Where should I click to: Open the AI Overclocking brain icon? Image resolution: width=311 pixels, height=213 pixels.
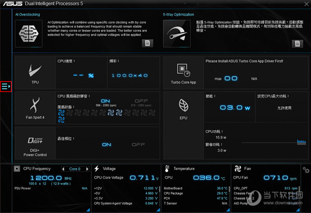pos(29,34)
